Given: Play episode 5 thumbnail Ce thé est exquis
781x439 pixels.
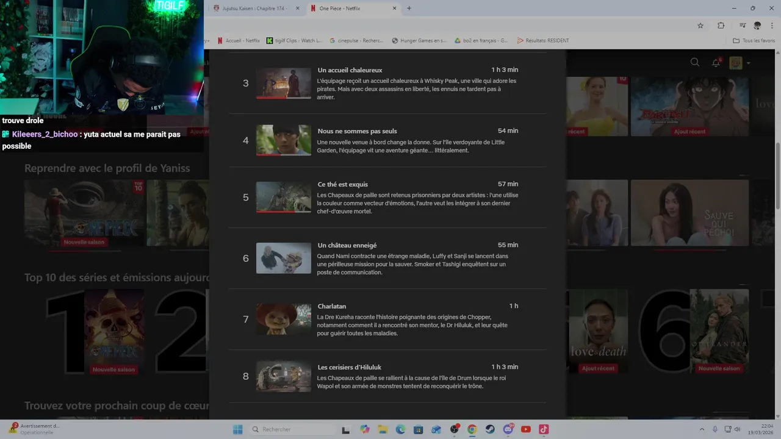Looking at the screenshot, I should click(284, 197).
